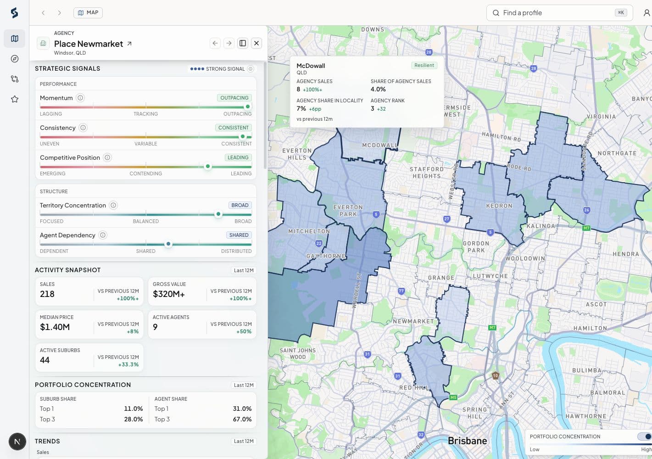Click the Competitive Position info icon

(107, 157)
